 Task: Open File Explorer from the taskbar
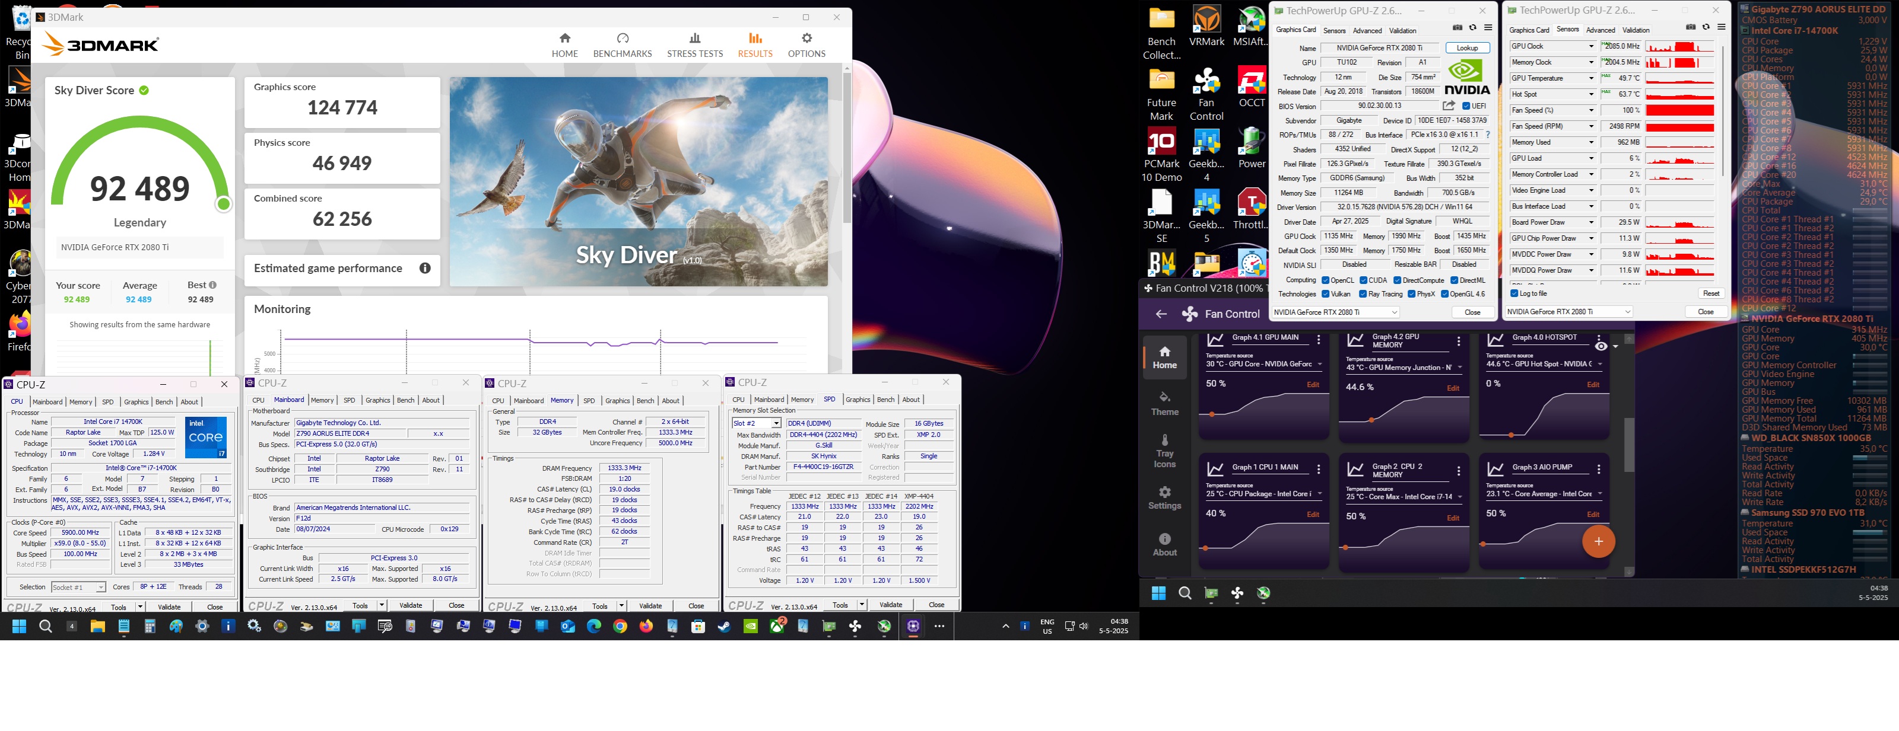tap(97, 627)
